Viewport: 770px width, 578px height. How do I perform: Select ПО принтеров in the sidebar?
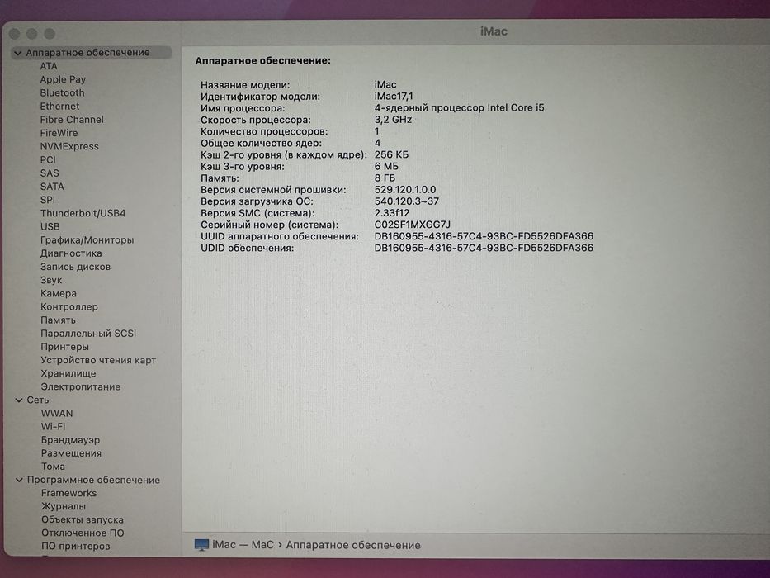[x=76, y=546]
